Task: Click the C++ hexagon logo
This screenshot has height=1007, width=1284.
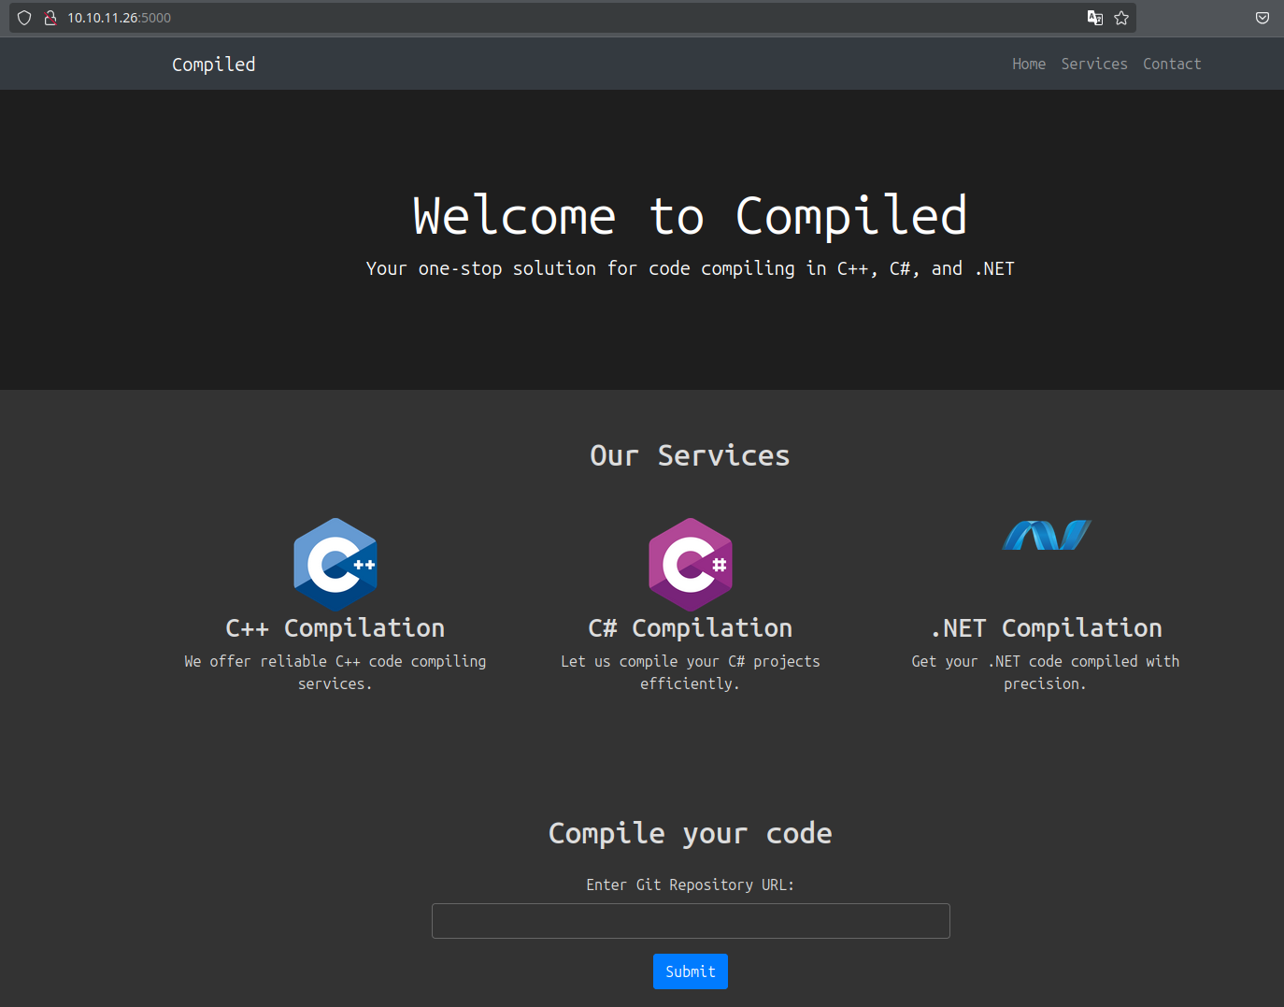Action: (x=335, y=565)
